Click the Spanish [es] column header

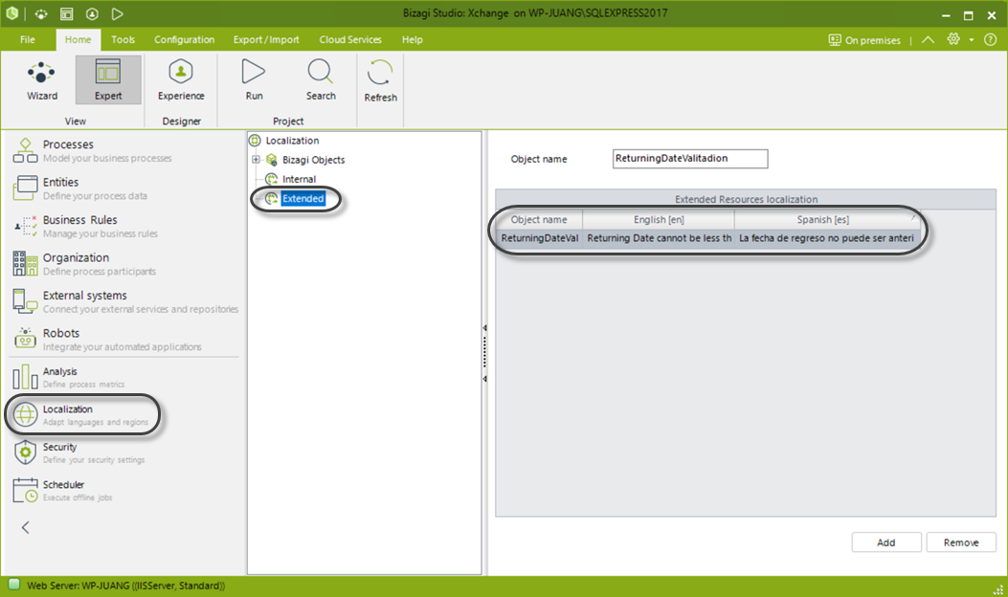coord(827,219)
